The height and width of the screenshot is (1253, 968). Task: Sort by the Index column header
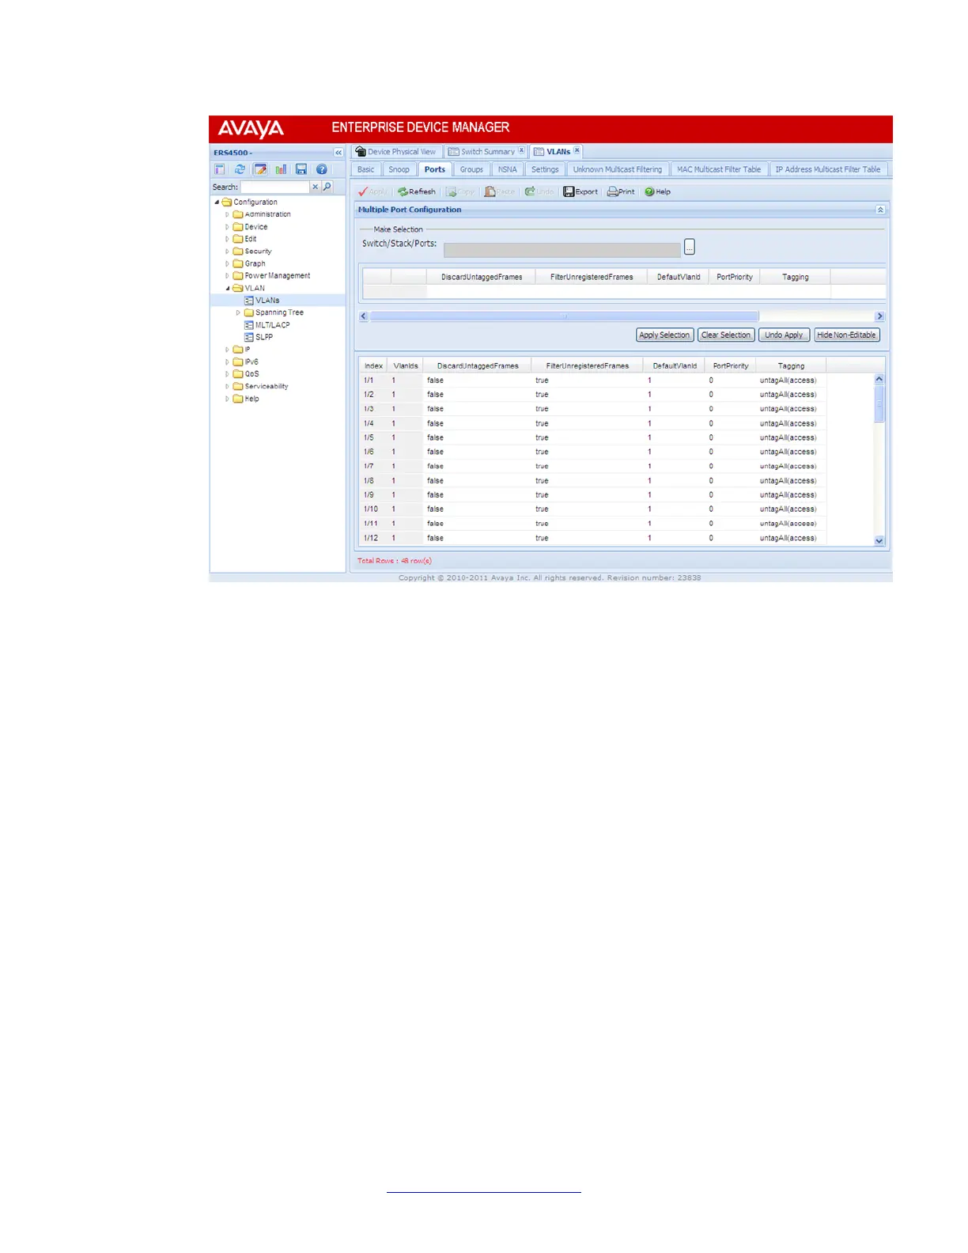pyautogui.click(x=374, y=366)
